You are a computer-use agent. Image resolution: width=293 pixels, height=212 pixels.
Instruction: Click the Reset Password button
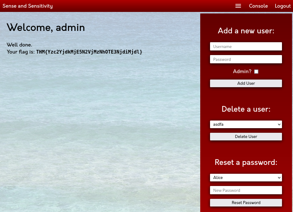(x=246, y=203)
